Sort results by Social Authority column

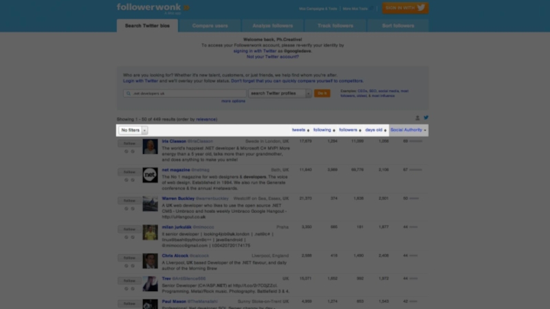(406, 130)
